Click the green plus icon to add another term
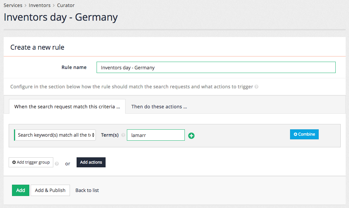Image resolution: width=349 pixels, height=208 pixels. [191, 135]
